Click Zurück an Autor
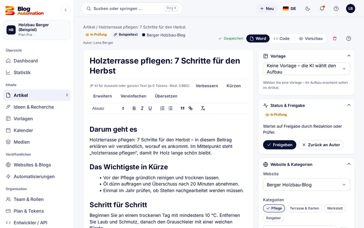The height and width of the screenshot is (228, 364). tap(321, 145)
